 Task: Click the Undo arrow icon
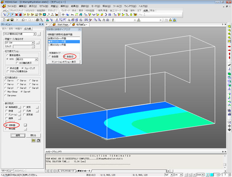click(x=23, y=20)
